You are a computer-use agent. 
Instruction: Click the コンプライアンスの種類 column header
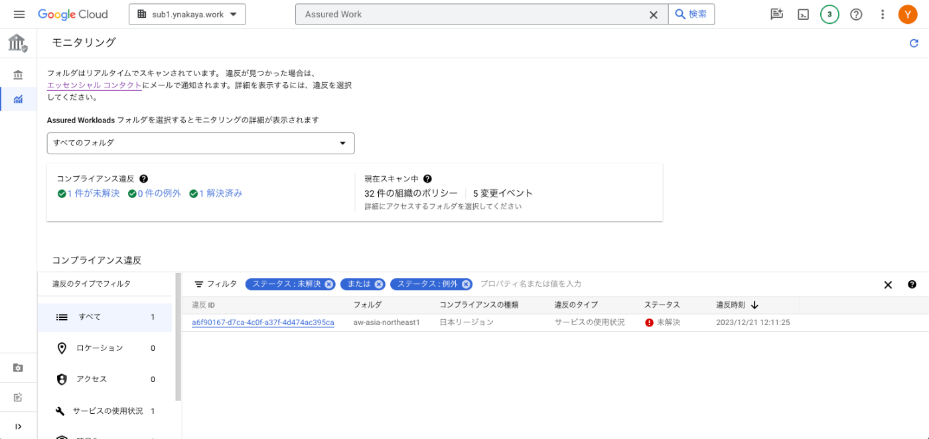tap(479, 305)
